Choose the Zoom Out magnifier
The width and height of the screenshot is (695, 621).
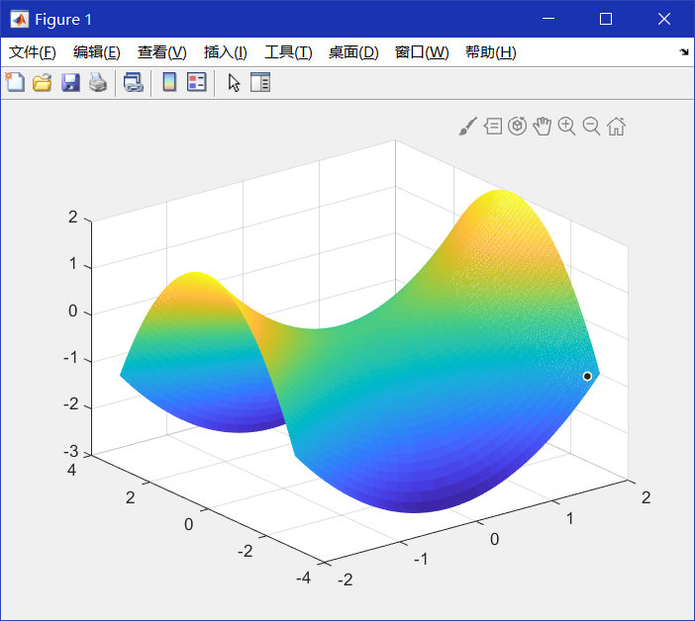coord(591,127)
